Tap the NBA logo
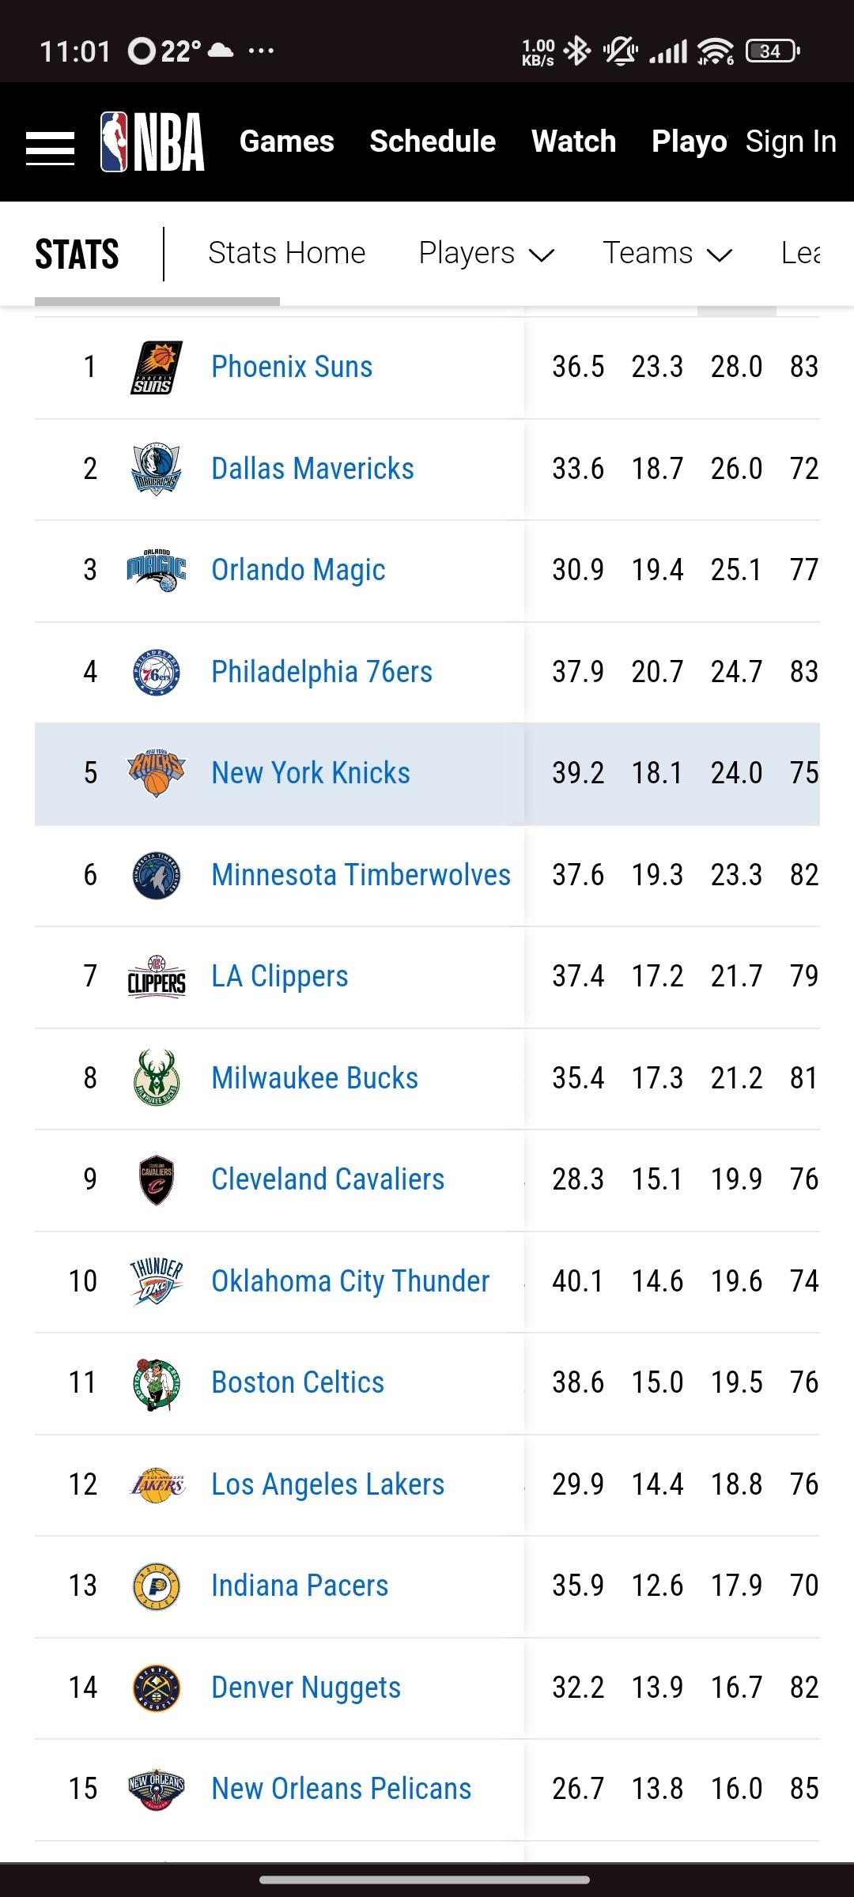This screenshot has height=1897, width=854. pyautogui.click(x=153, y=142)
